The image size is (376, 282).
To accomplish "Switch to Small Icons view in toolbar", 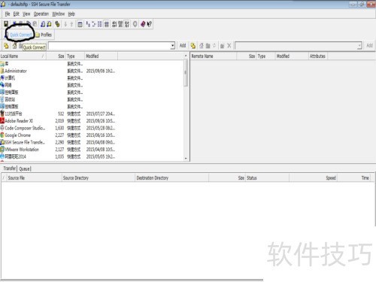I will pyautogui.click(x=94, y=24).
